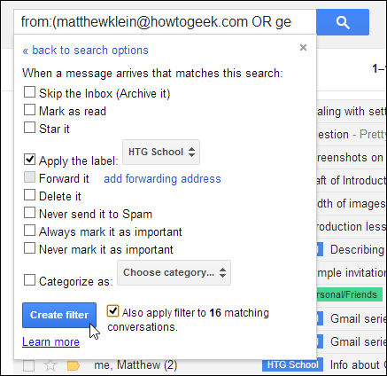Image resolution: width=387 pixels, height=376 pixels.
Task: Click add forwarding address link
Action: click(x=162, y=179)
